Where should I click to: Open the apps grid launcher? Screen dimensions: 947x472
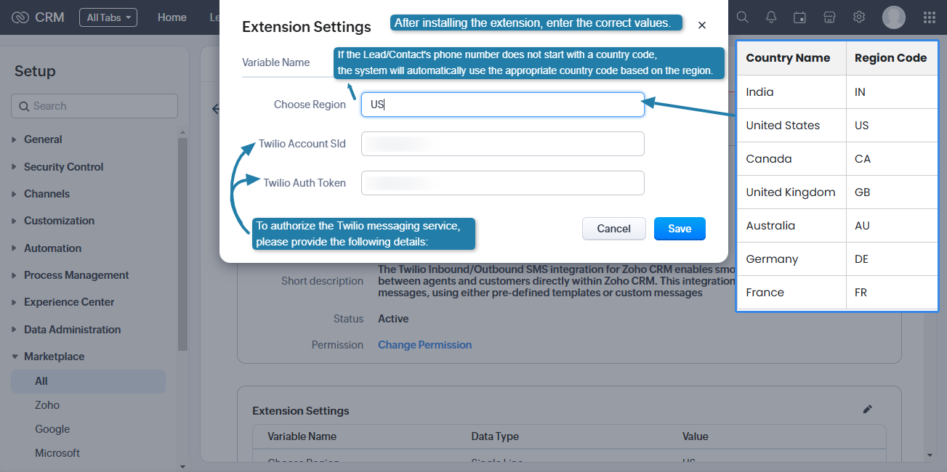929,17
